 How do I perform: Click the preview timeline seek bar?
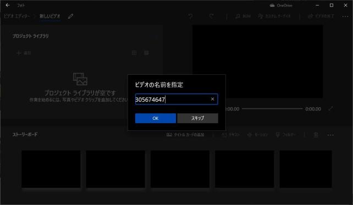[272, 109]
